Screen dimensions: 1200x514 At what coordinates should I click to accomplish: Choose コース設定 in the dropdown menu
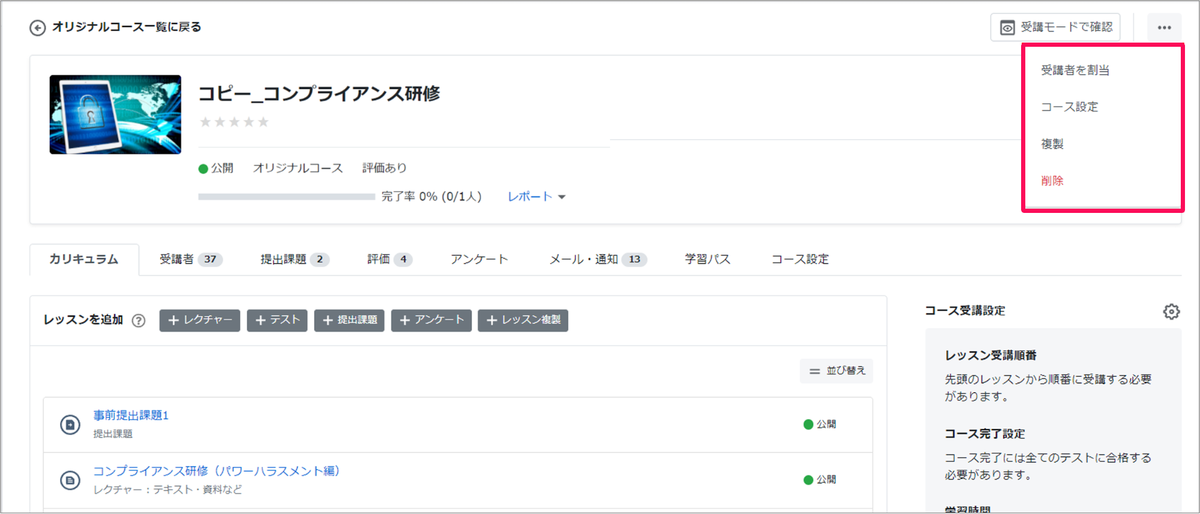(1069, 107)
